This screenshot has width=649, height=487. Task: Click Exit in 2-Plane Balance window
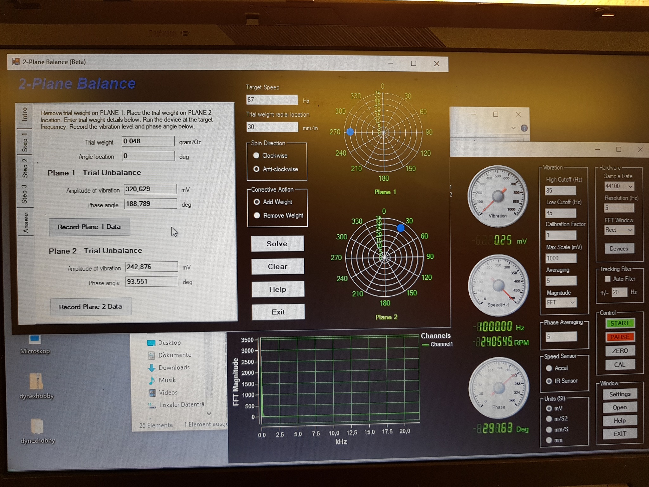click(278, 312)
